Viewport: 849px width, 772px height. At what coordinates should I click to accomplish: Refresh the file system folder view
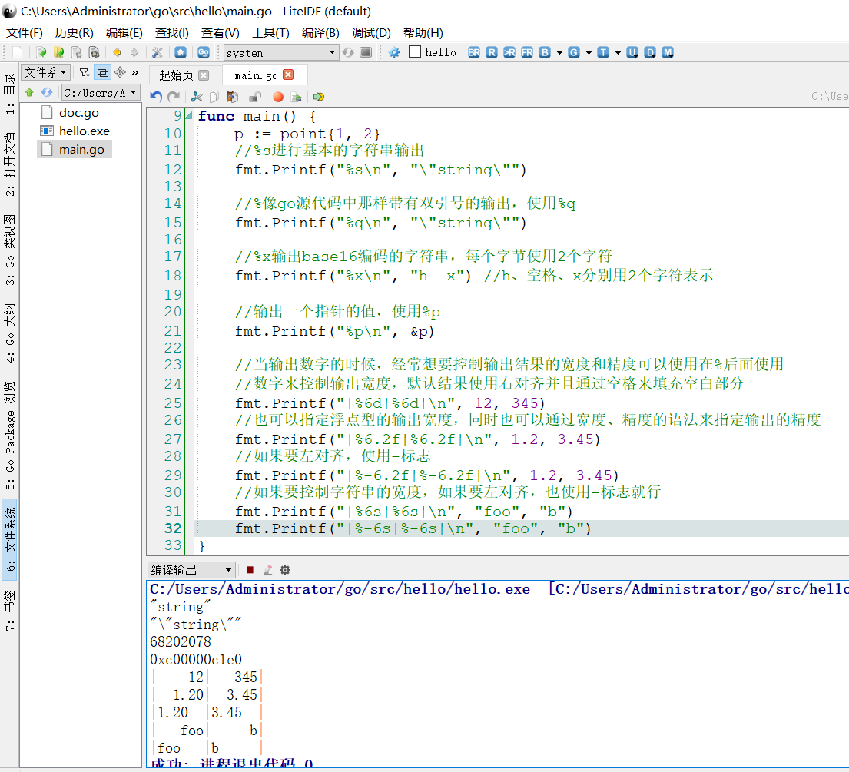coord(47,93)
